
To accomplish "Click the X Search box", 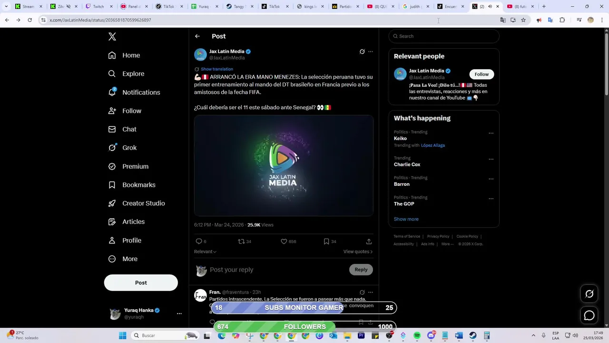I will [444, 36].
